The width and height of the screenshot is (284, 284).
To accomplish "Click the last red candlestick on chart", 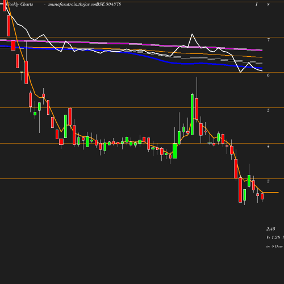I will (x=262, y=196).
